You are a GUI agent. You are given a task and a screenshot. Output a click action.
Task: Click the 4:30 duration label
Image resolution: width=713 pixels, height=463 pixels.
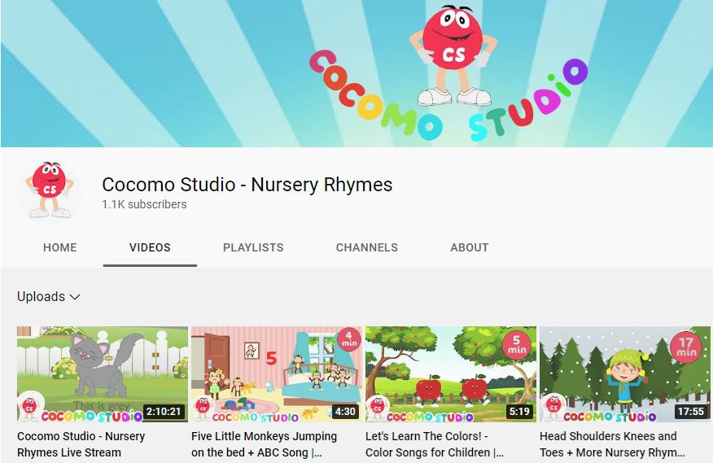(x=345, y=412)
